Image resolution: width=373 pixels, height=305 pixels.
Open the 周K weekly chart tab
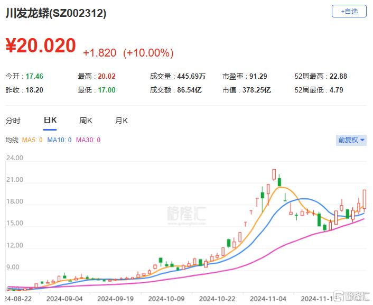click(x=86, y=121)
